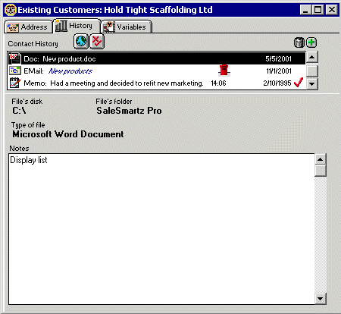
Task: Click the red postbox icon on EMail row
Action: [x=224, y=71]
